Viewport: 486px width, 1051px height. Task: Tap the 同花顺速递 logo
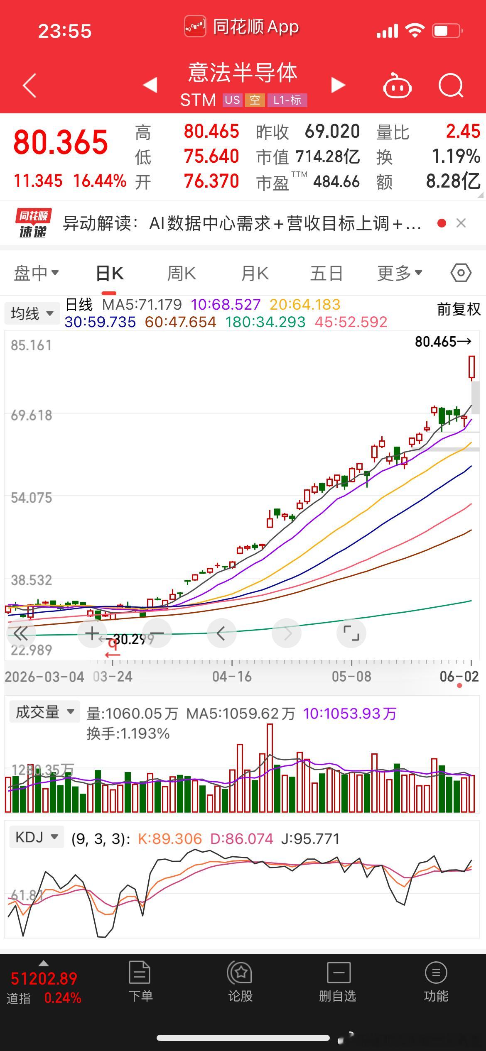coord(33,223)
